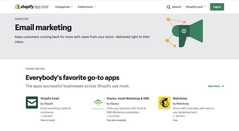Click the star icon beside Klaviyo rating
Viewport: 239px width, 131px height.
pos(108,116)
